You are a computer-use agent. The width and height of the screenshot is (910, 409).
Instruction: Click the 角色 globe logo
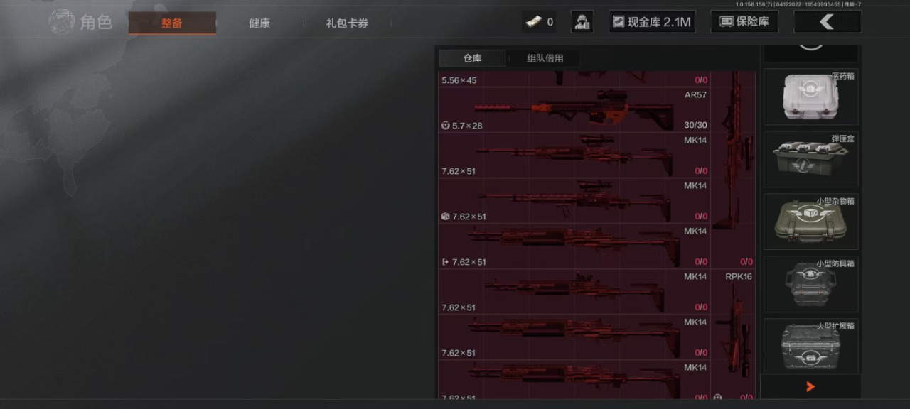[62, 22]
